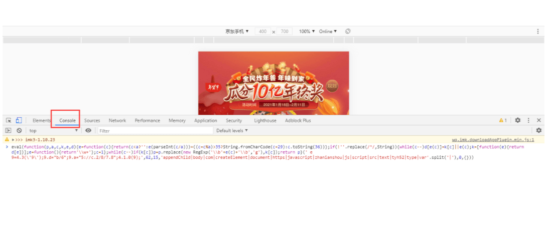
Task: Open the top JavaScript context dropdown
Action: [53, 131]
